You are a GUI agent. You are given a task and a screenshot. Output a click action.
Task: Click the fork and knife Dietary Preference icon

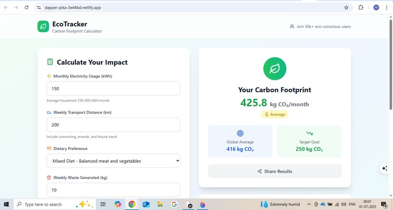click(49, 149)
